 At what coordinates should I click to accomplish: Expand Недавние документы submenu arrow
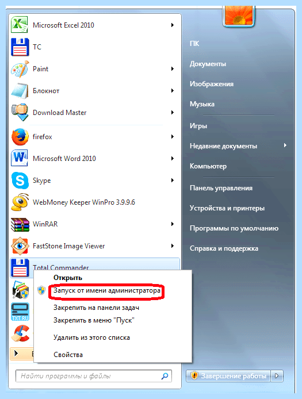click(x=285, y=145)
